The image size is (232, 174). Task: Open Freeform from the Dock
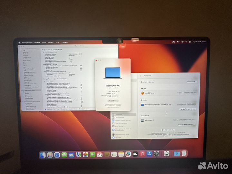pyautogui.click(x=128, y=154)
